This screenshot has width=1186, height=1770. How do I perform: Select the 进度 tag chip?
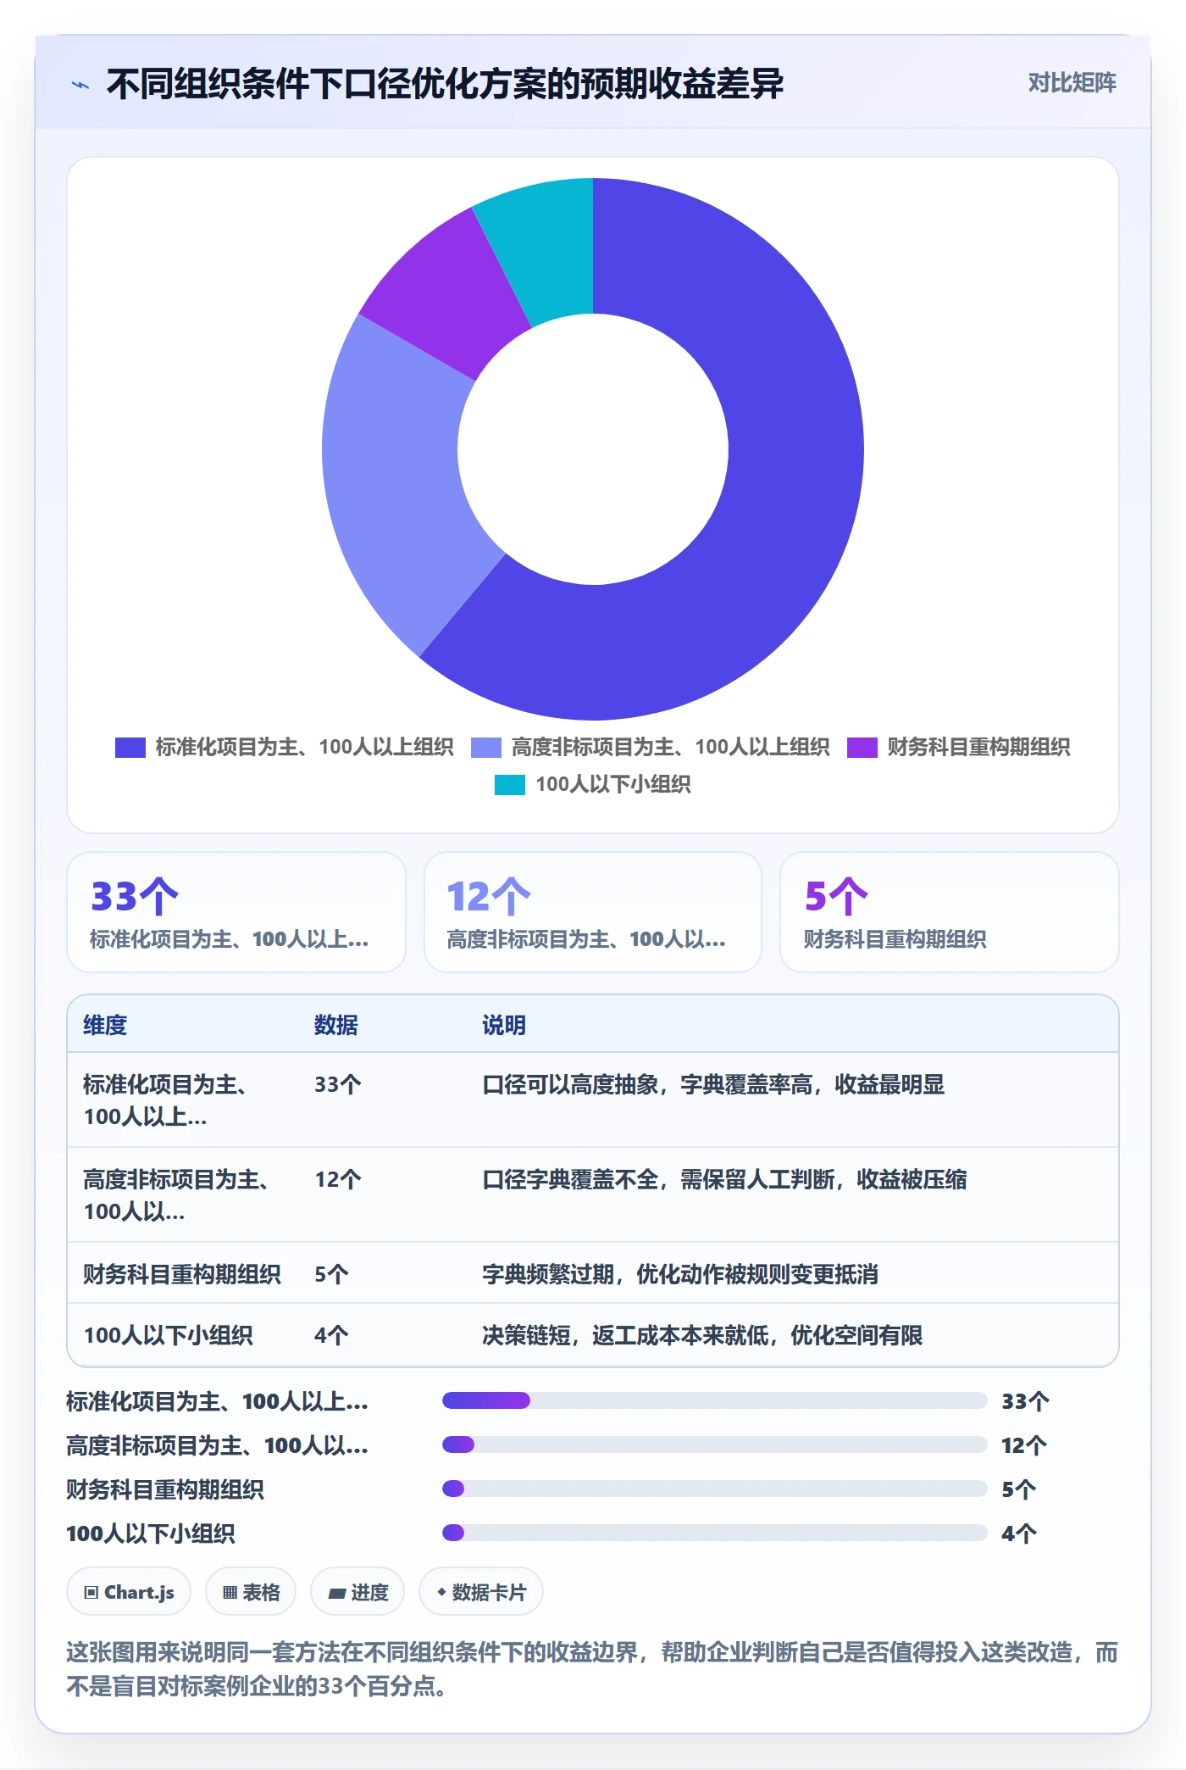tap(357, 1592)
